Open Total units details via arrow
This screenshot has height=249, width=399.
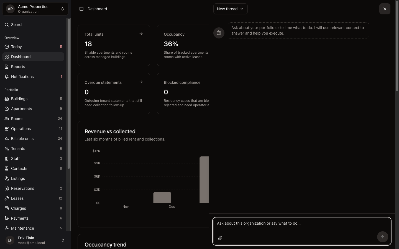click(141, 34)
